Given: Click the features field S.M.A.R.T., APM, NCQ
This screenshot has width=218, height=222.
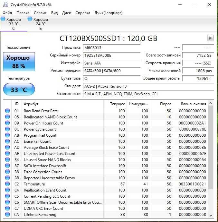Looking at the screenshot, I should (148, 94).
